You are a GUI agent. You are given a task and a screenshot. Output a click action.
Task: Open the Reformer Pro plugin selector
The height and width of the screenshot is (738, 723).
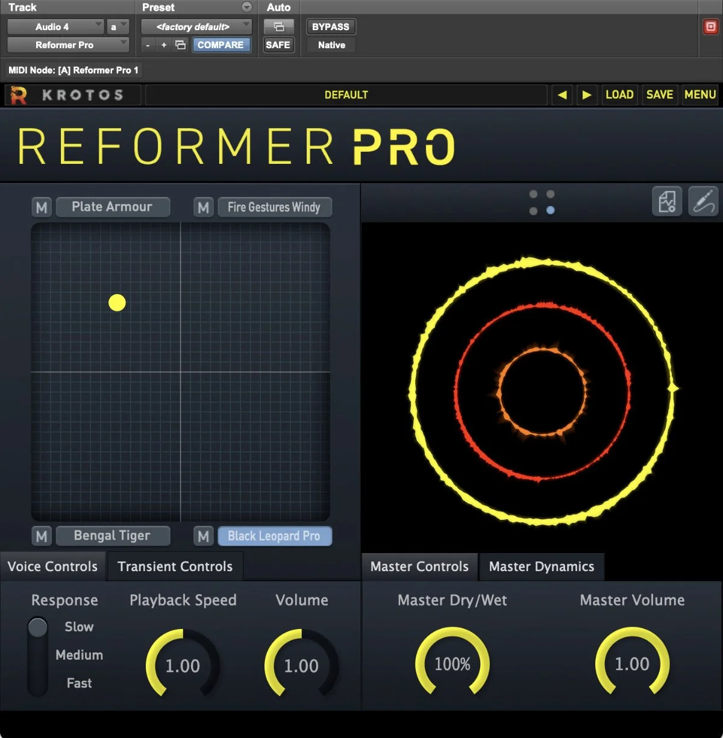coord(68,45)
